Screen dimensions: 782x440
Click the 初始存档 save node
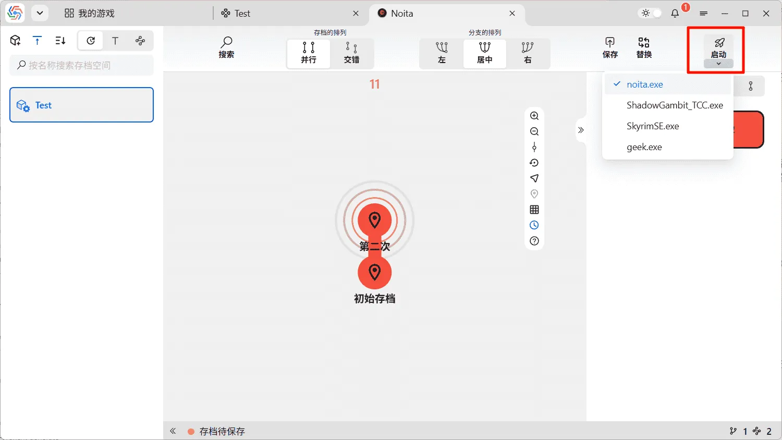click(x=374, y=273)
